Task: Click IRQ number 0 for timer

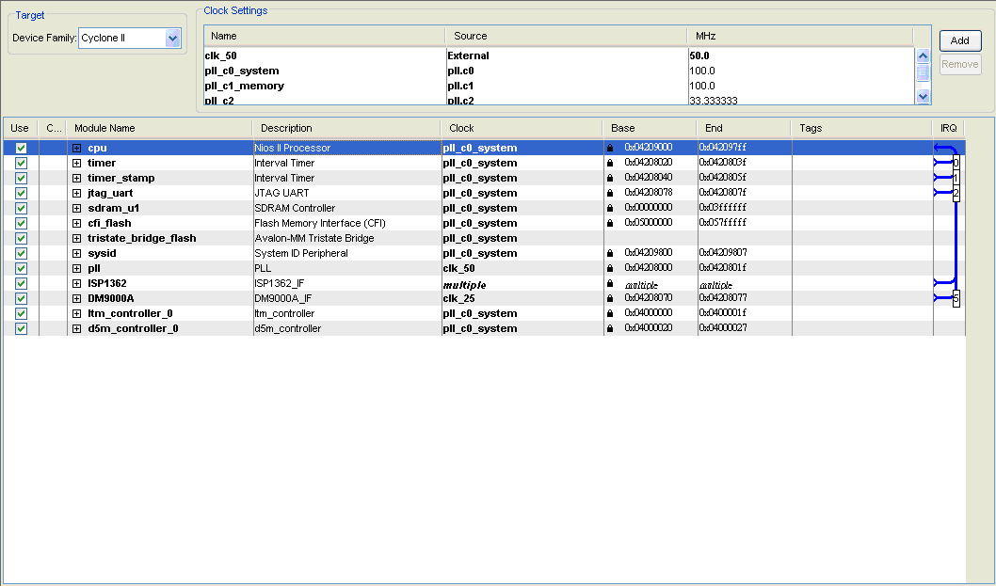Action: point(956,163)
